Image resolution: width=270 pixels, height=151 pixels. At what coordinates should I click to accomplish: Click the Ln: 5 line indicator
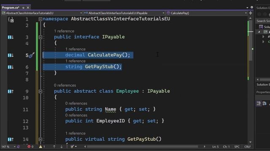[216, 147]
